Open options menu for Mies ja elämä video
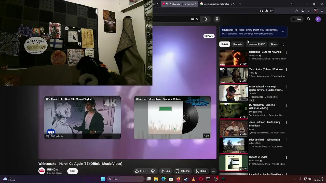 click(286, 140)
